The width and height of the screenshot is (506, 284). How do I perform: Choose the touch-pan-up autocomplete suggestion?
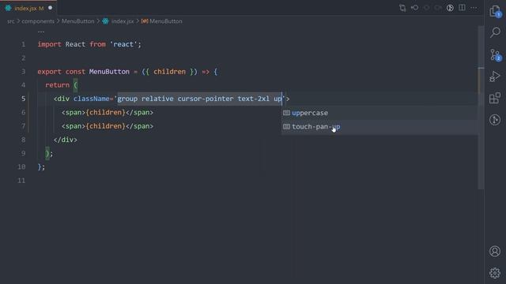coord(379,126)
